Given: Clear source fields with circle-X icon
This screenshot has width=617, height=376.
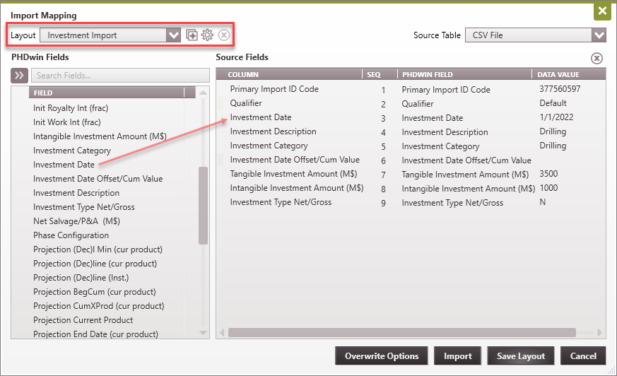Looking at the screenshot, I should [597, 58].
